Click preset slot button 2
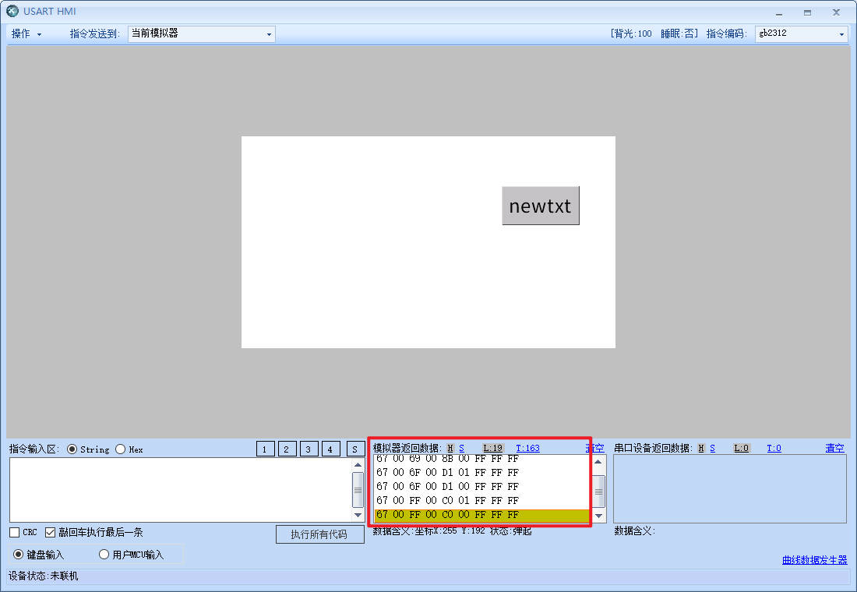The width and height of the screenshot is (857, 592). [x=287, y=449]
